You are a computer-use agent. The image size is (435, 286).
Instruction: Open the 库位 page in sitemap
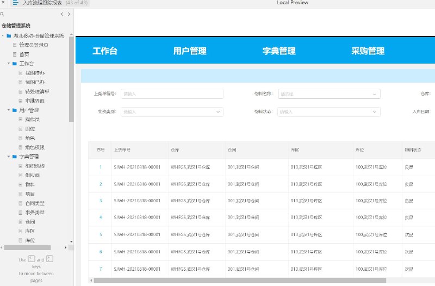(30, 240)
